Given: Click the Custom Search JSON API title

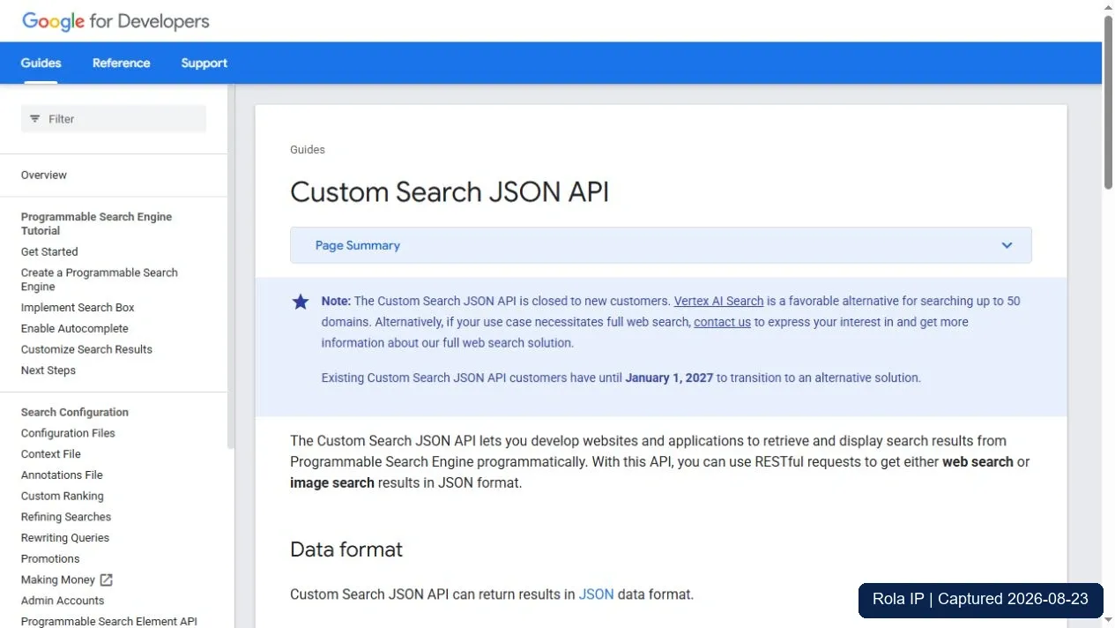Looking at the screenshot, I should (x=450, y=192).
